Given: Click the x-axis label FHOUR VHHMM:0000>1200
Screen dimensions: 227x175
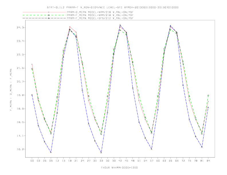Looking at the screenshot, I should point(119,168).
